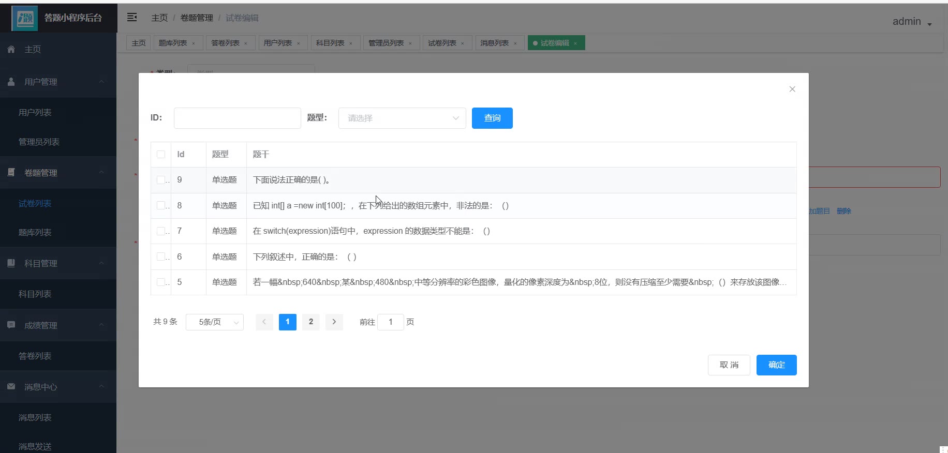The height and width of the screenshot is (453, 948).
Task: Click question text 下面说法正确的是( )。
Action: click(292, 180)
